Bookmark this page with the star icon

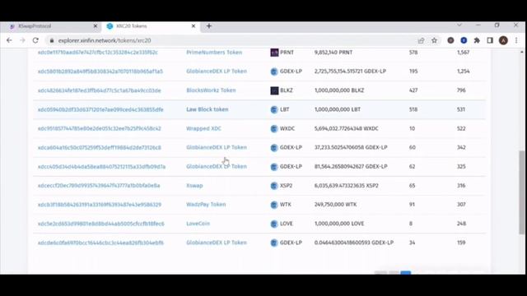(x=434, y=40)
